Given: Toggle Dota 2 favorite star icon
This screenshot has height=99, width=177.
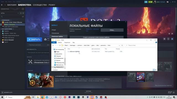Looking at the screenshot, I should 172,39.
